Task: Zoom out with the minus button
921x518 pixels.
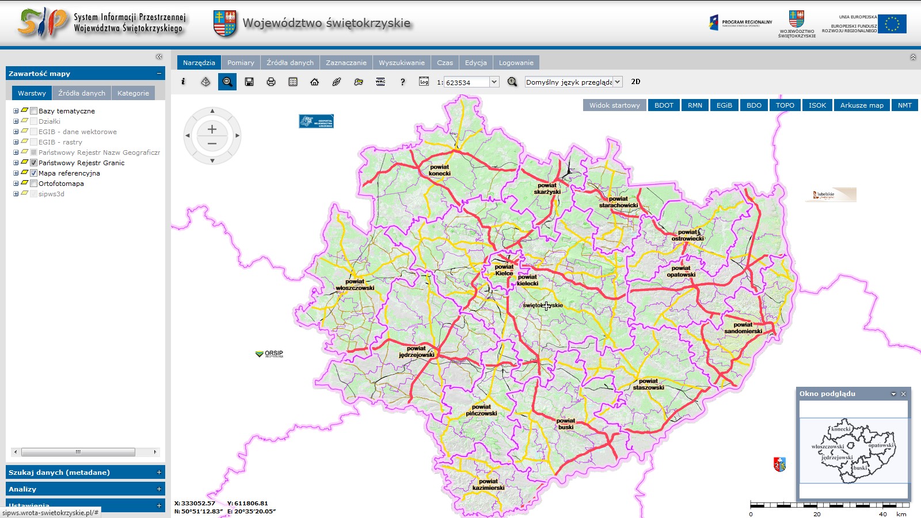Action: click(212, 144)
